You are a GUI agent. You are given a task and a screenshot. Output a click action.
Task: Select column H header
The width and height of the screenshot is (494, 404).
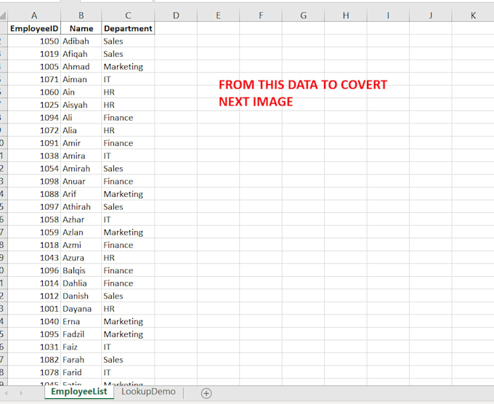[x=346, y=15]
